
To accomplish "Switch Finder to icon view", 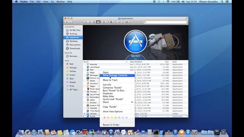I will pyautogui.click(x=85, y=22).
